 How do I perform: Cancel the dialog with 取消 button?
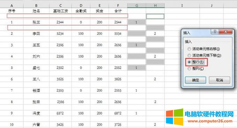click(220, 80)
